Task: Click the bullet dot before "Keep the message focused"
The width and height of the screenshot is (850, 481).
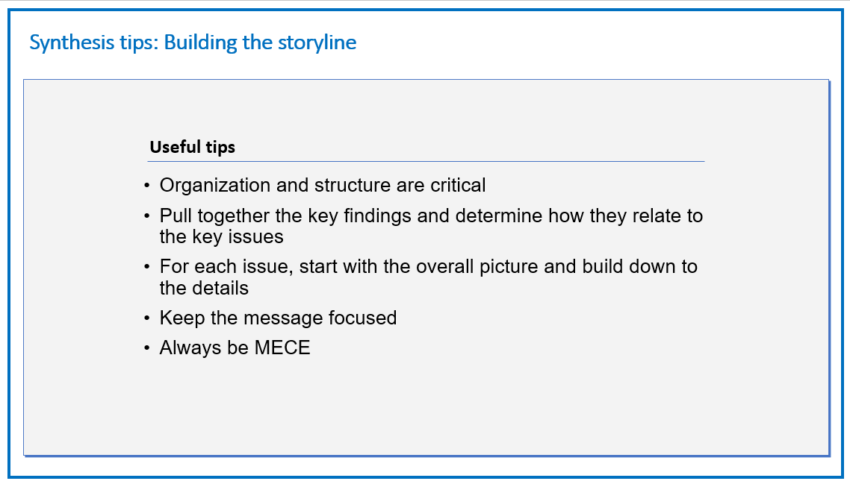Action: pyautogui.click(x=147, y=318)
